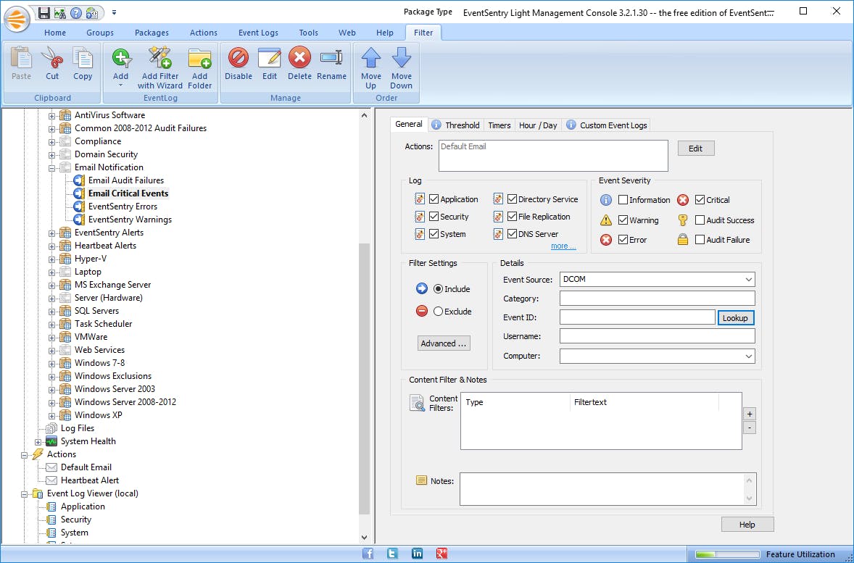The image size is (854, 563).
Task: Uncheck the Application log checkbox
Action: pos(434,199)
